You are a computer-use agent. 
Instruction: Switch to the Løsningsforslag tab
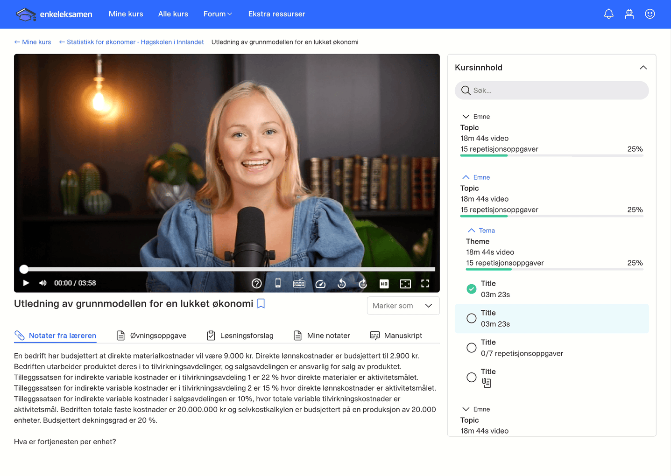240,336
